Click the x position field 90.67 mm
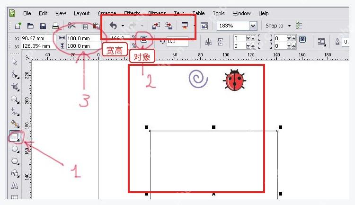 click(38, 38)
